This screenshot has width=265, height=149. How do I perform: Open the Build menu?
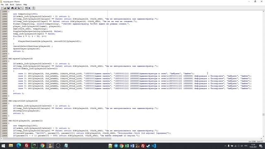[x=12, y=5]
